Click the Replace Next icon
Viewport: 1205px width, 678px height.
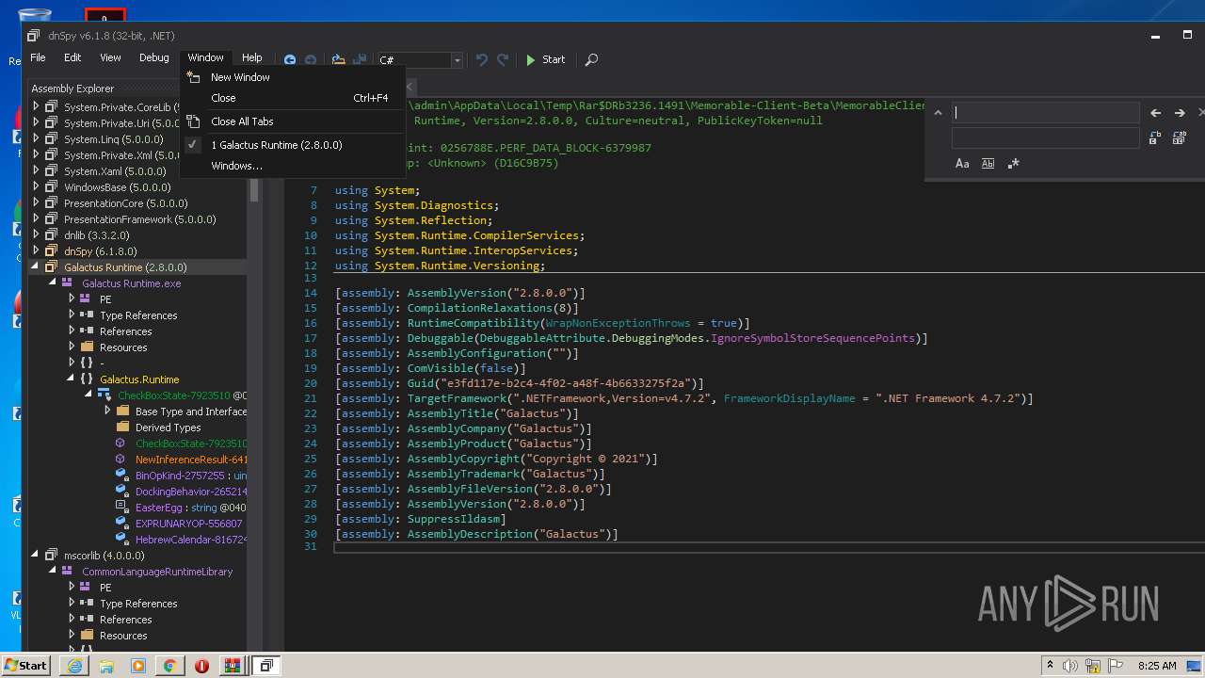pyautogui.click(x=1155, y=137)
